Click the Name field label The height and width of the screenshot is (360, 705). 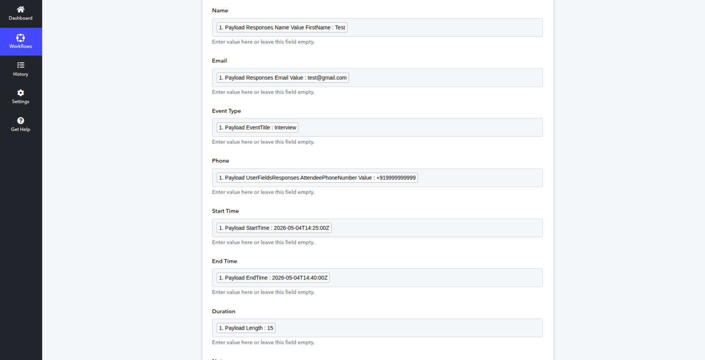coord(220,11)
